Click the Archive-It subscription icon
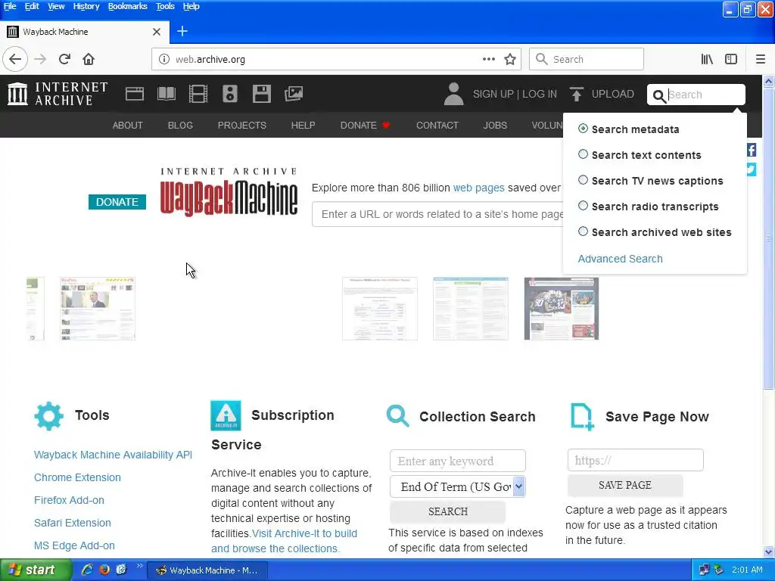 tap(226, 415)
